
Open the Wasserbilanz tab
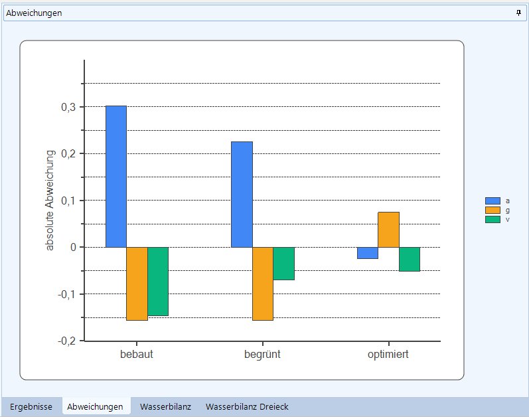pyautogui.click(x=165, y=406)
